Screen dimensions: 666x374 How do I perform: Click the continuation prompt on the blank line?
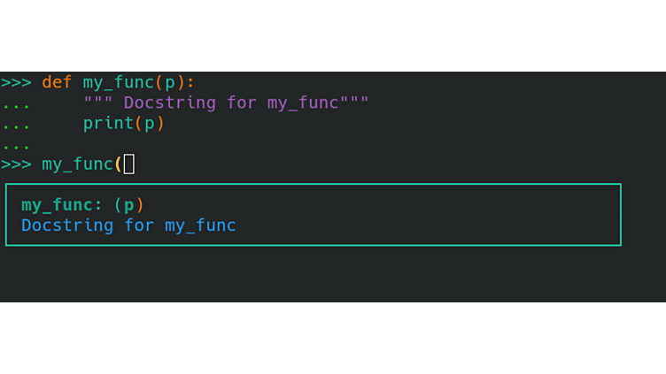tap(16, 144)
